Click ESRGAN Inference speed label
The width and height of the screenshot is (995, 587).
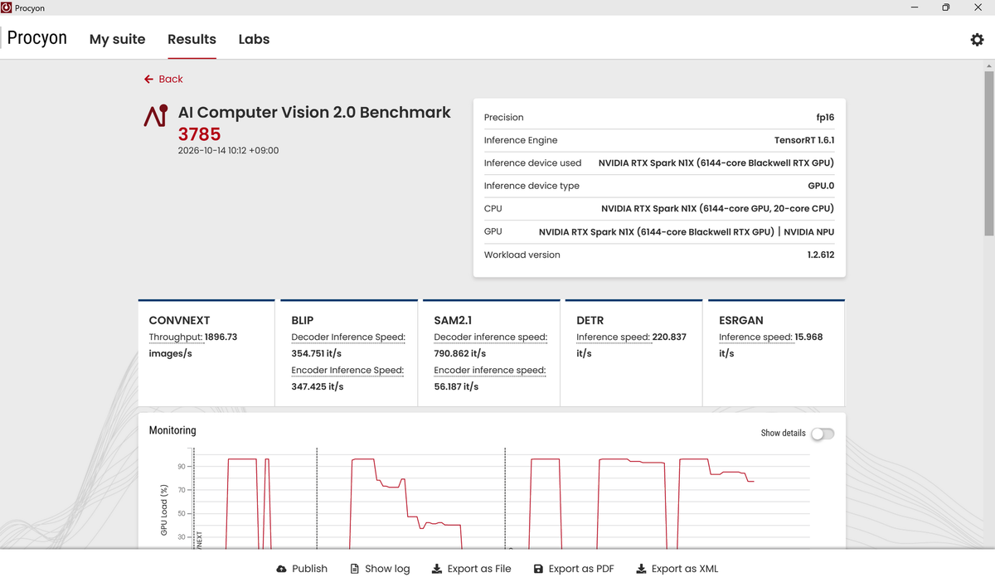pyautogui.click(x=757, y=337)
